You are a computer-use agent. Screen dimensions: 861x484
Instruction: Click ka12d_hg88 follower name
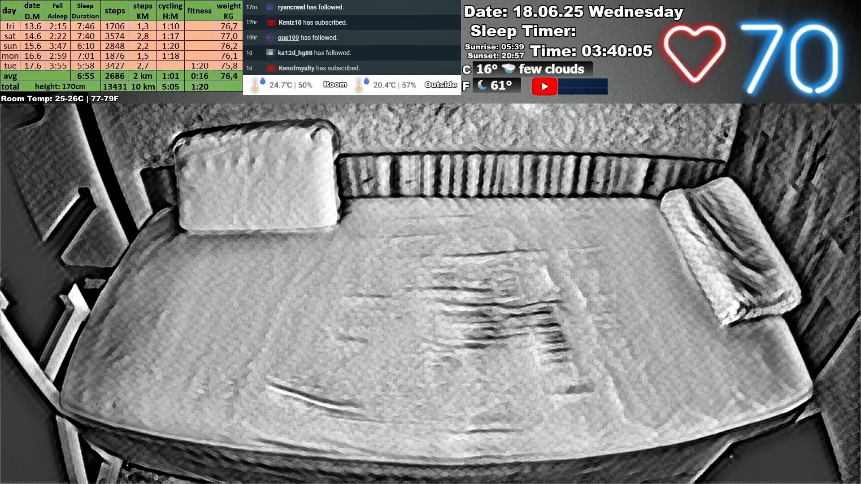[295, 53]
